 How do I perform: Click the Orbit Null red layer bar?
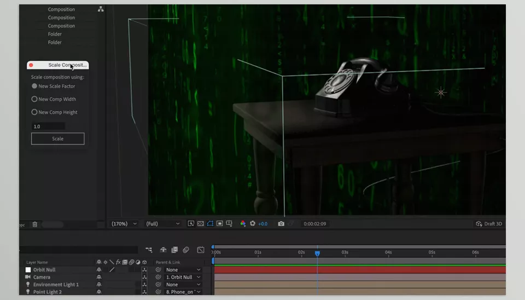(x=360, y=270)
